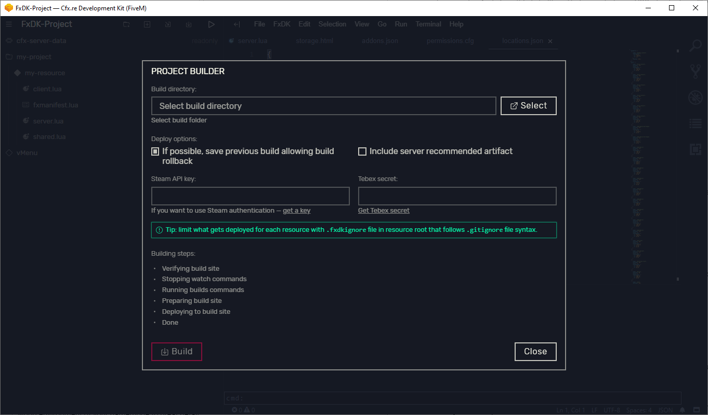This screenshot has width=708, height=415.
Task: Click the notification bell in status bar
Action: click(x=682, y=410)
